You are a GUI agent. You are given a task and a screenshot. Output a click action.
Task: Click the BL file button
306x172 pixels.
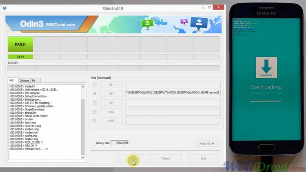(x=111, y=85)
